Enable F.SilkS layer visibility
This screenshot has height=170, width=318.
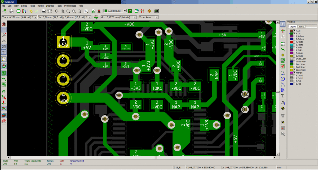click(294, 48)
